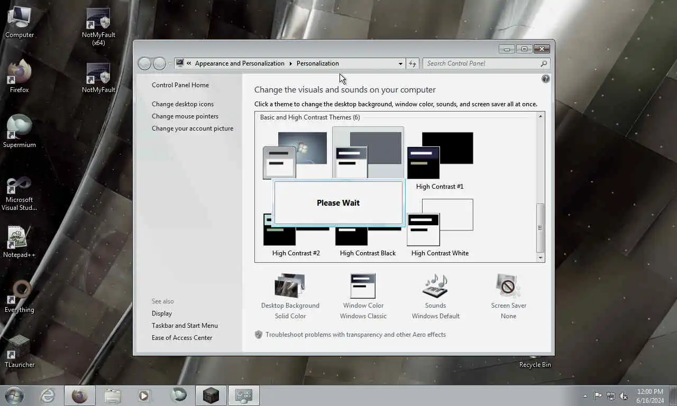The height and width of the screenshot is (406, 677).
Task: Select the Personalization breadcrumb
Action: [317, 63]
